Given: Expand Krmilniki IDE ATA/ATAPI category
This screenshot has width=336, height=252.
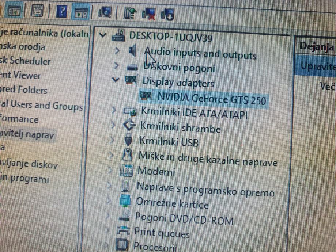Looking at the screenshot, I should [114, 110].
